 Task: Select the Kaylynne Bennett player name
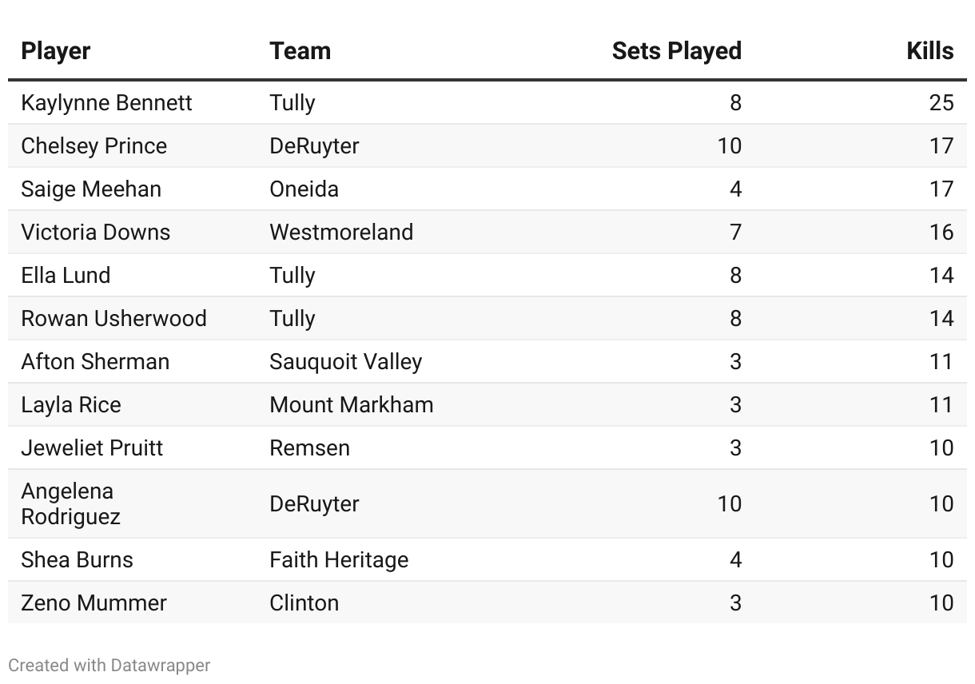106,103
